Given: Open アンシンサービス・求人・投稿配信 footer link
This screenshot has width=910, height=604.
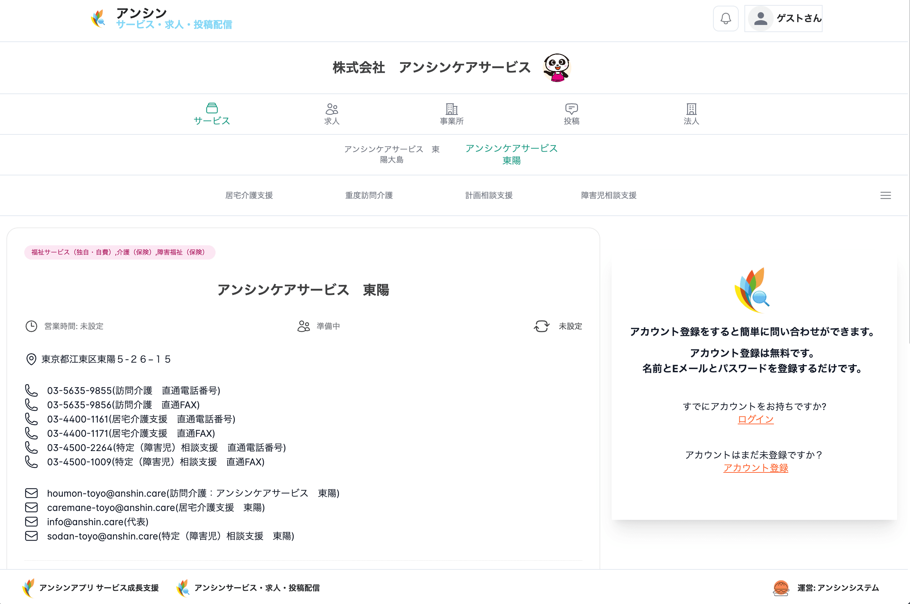Looking at the screenshot, I should (248, 588).
